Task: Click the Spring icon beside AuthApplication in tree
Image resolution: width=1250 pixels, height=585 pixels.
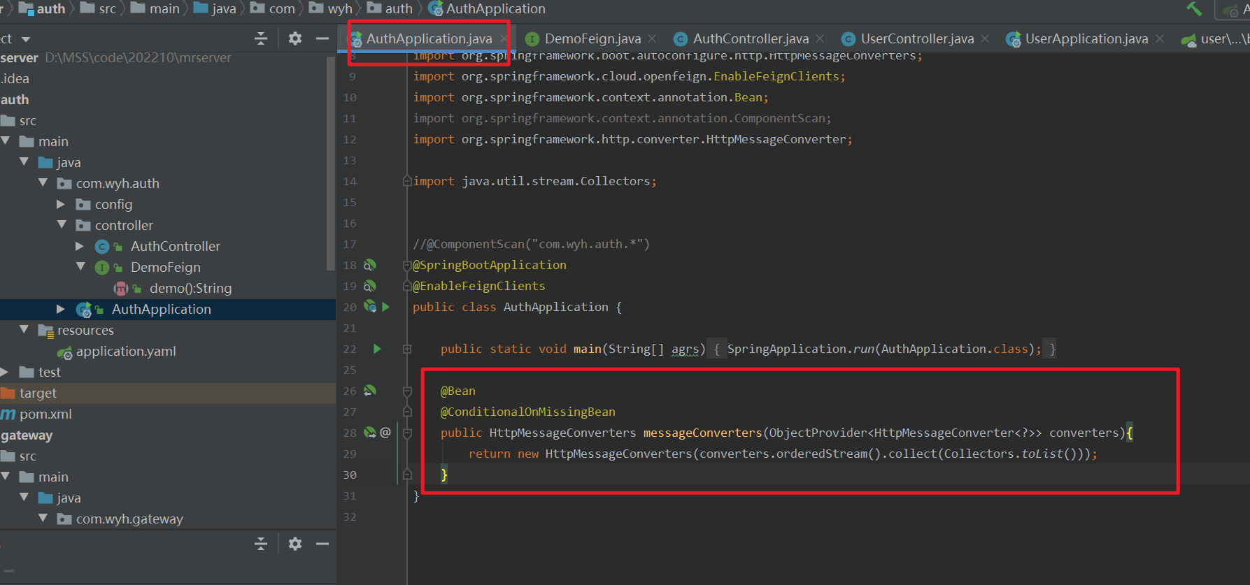Action: pos(84,310)
